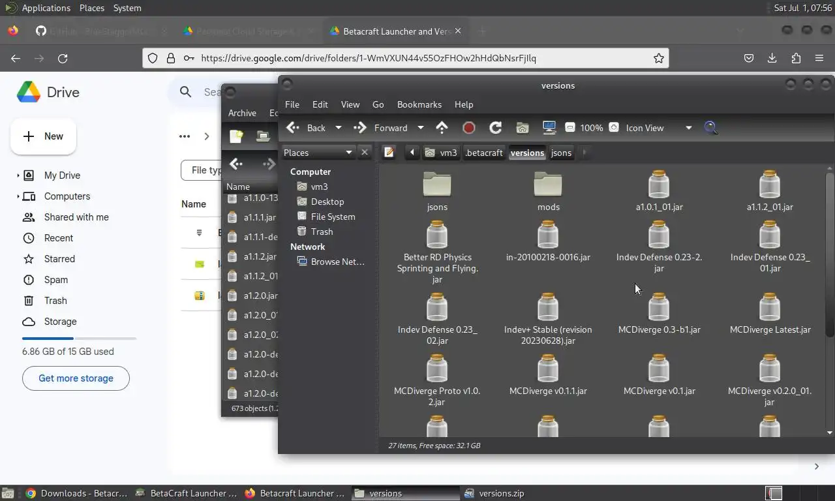Bookmark this page with star icon
Image resolution: width=835 pixels, height=501 pixels.
(659, 58)
